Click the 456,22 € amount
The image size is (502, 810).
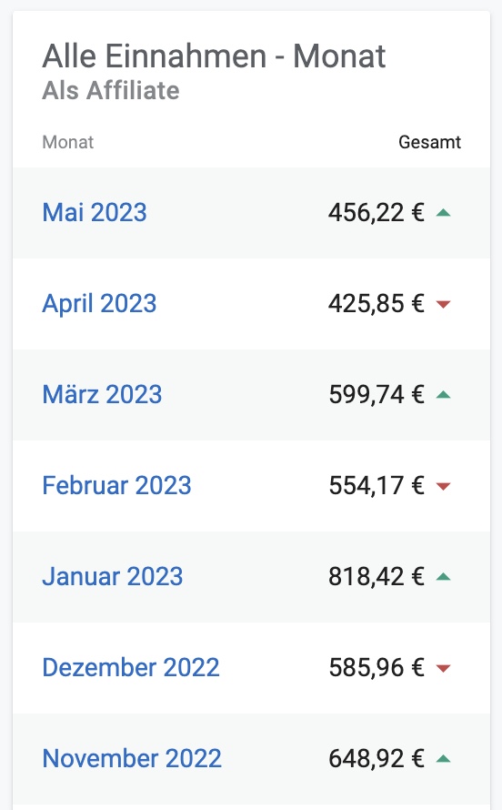click(376, 212)
